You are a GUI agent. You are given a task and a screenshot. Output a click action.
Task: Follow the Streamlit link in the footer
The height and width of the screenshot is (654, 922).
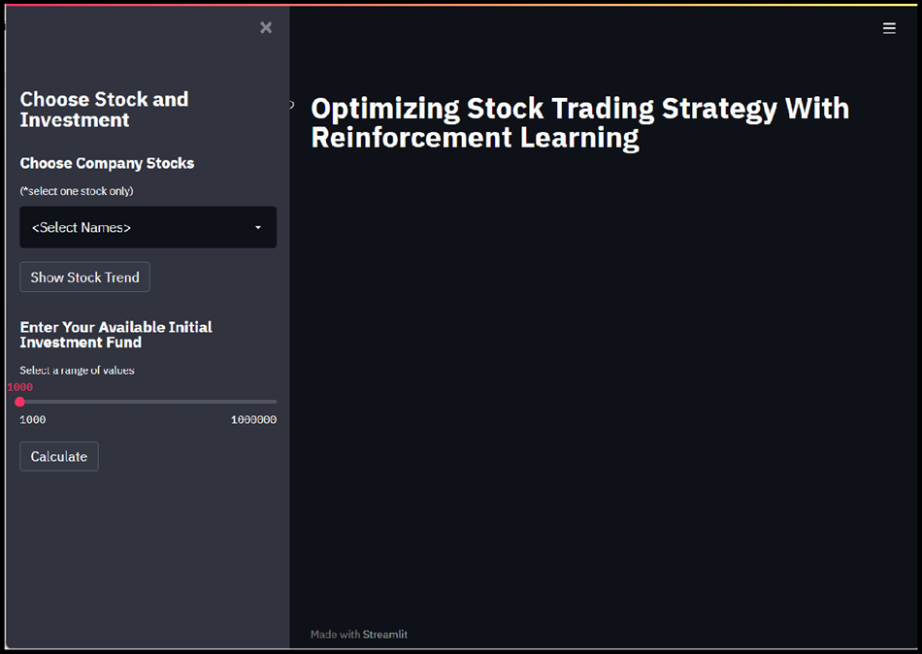click(x=385, y=635)
